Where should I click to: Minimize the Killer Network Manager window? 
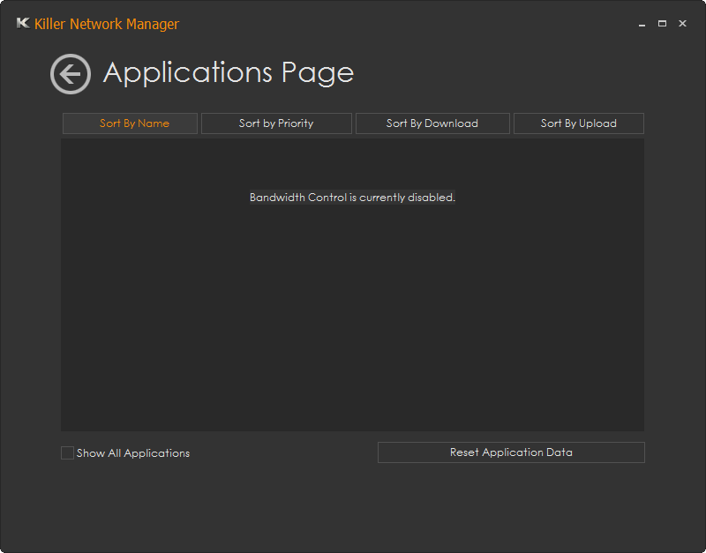tap(642, 24)
